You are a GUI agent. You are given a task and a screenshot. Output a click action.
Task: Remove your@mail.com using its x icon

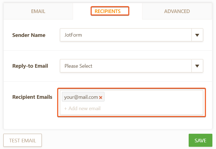coord(101,97)
